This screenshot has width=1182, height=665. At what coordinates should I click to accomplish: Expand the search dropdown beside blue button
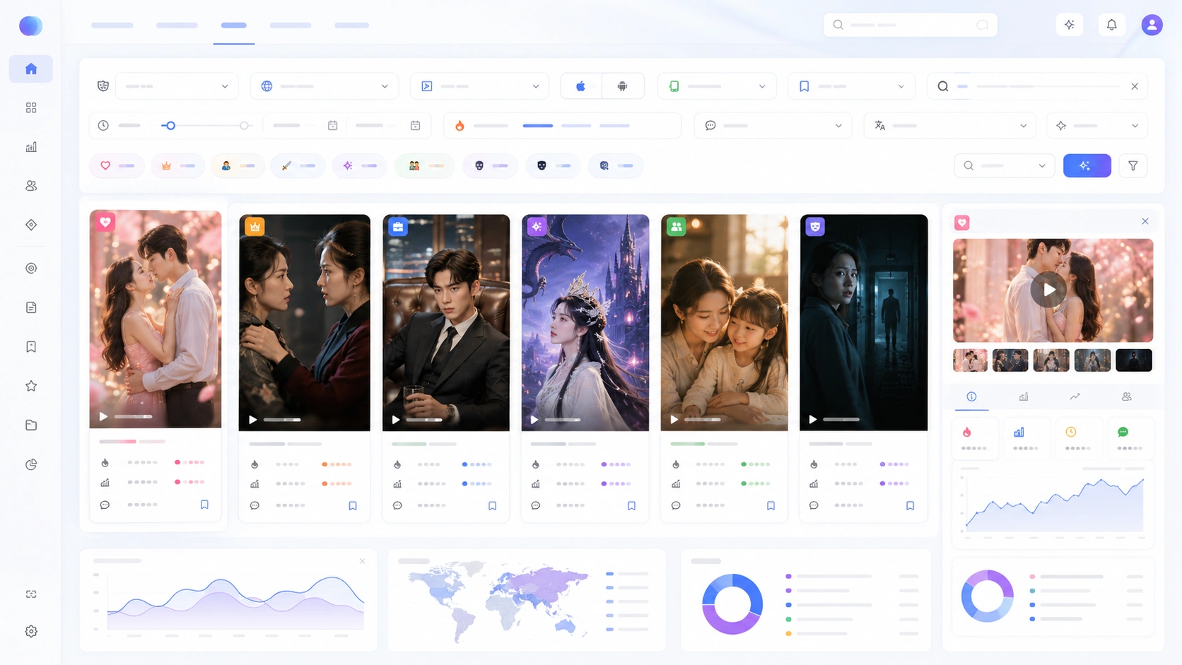[1005, 165]
